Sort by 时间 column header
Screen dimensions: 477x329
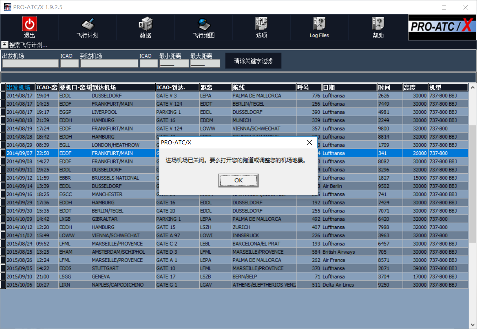tap(390, 87)
